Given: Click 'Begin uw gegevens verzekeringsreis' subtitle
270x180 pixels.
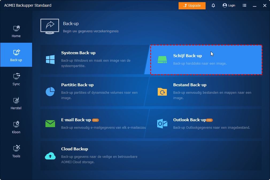Looking at the screenshot, I should pyautogui.click(x=91, y=31).
